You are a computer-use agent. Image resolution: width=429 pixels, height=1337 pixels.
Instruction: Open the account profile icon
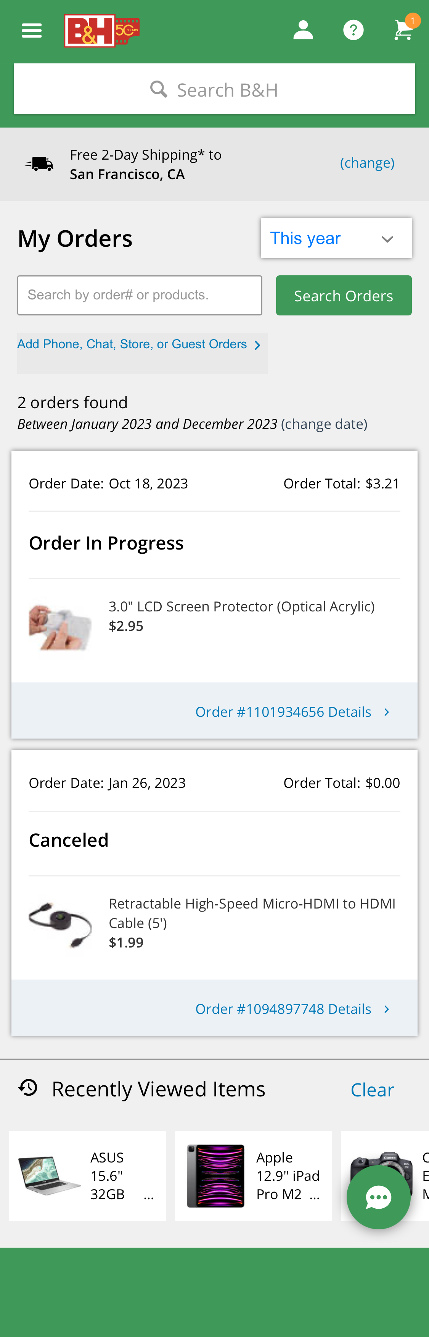coord(304,29)
